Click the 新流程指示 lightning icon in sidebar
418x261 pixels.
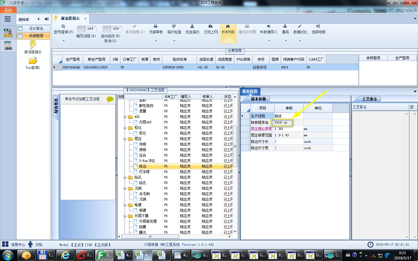click(x=33, y=44)
